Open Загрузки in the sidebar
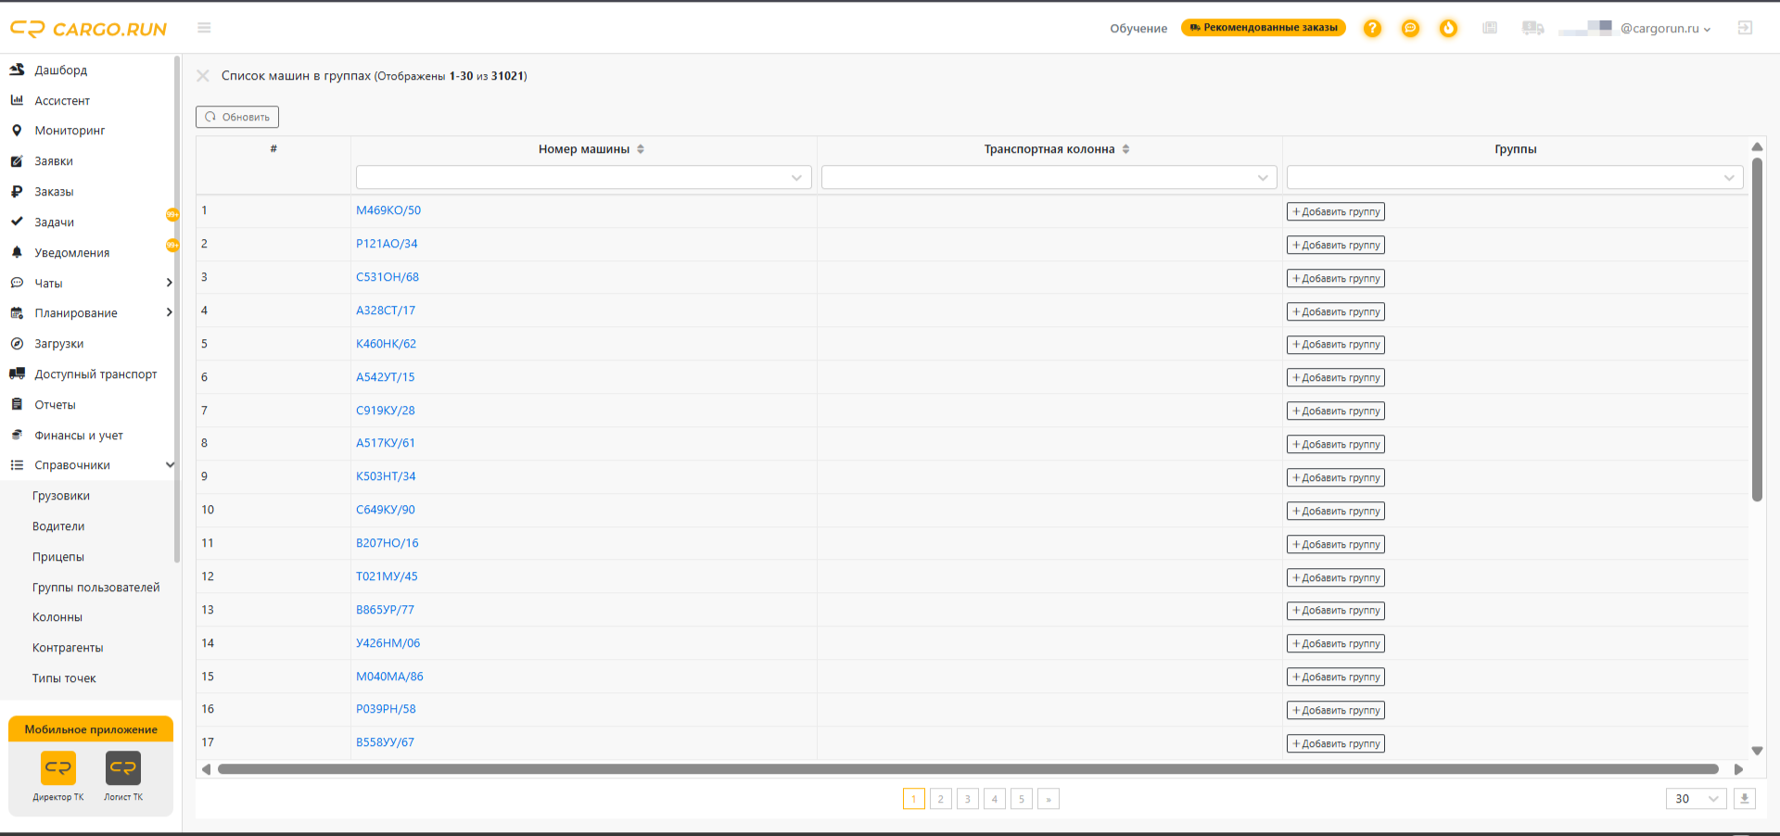This screenshot has width=1780, height=836. 58,344
